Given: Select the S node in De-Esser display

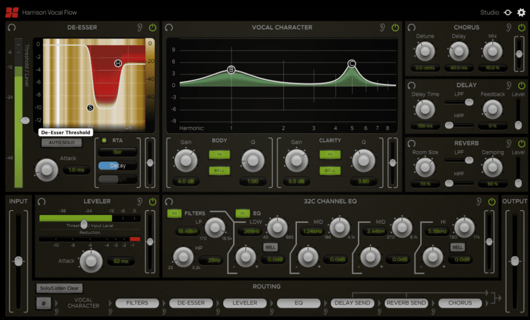Looking at the screenshot, I should (x=90, y=107).
